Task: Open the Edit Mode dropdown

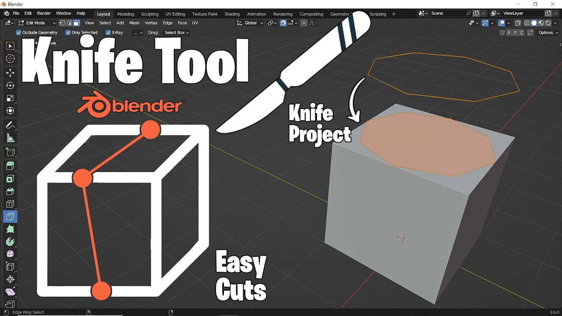Action: [x=36, y=23]
